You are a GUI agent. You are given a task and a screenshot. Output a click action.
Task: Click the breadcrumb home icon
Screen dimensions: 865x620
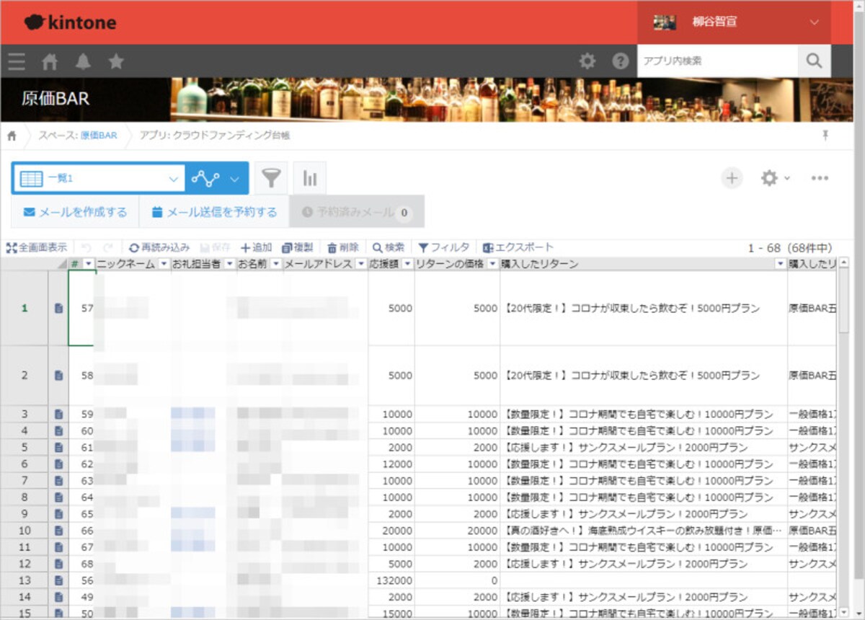pos(12,136)
